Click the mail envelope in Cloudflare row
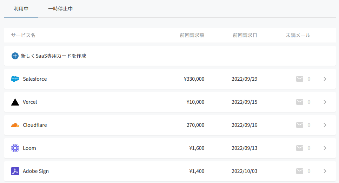339x183 pixels. click(x=300, y=125)
